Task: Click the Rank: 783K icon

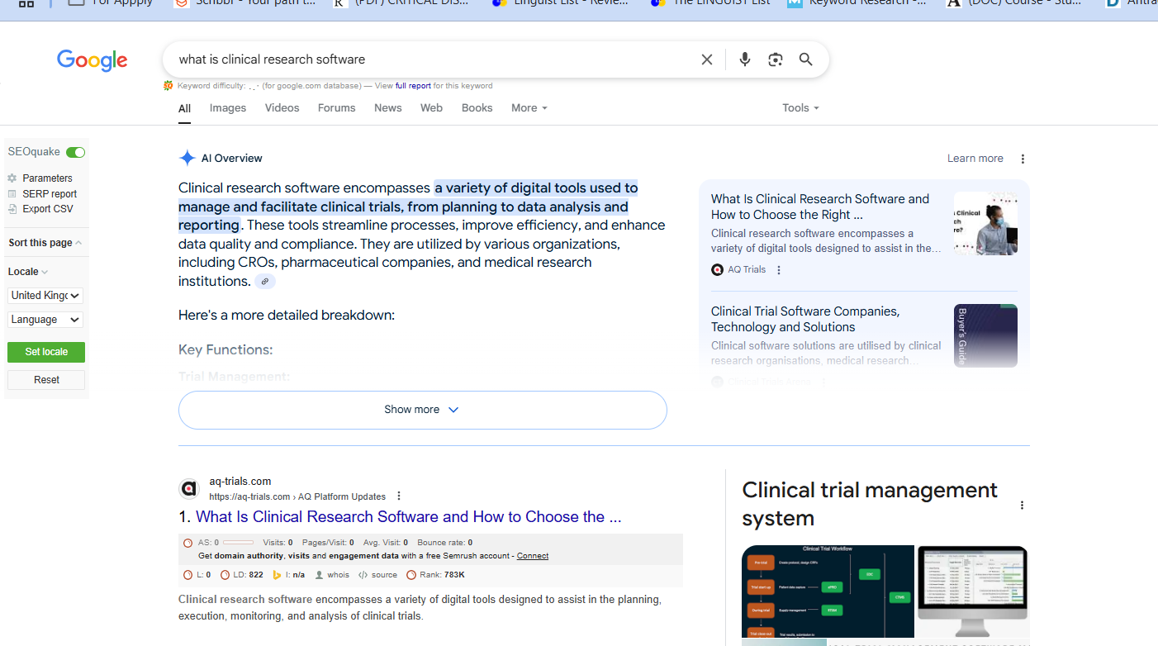Action: [411, 575]
